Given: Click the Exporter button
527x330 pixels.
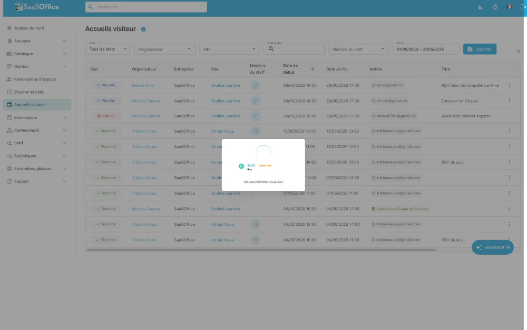Looking at the screenshot, I should pyautogui.click(x=480, y=49).
